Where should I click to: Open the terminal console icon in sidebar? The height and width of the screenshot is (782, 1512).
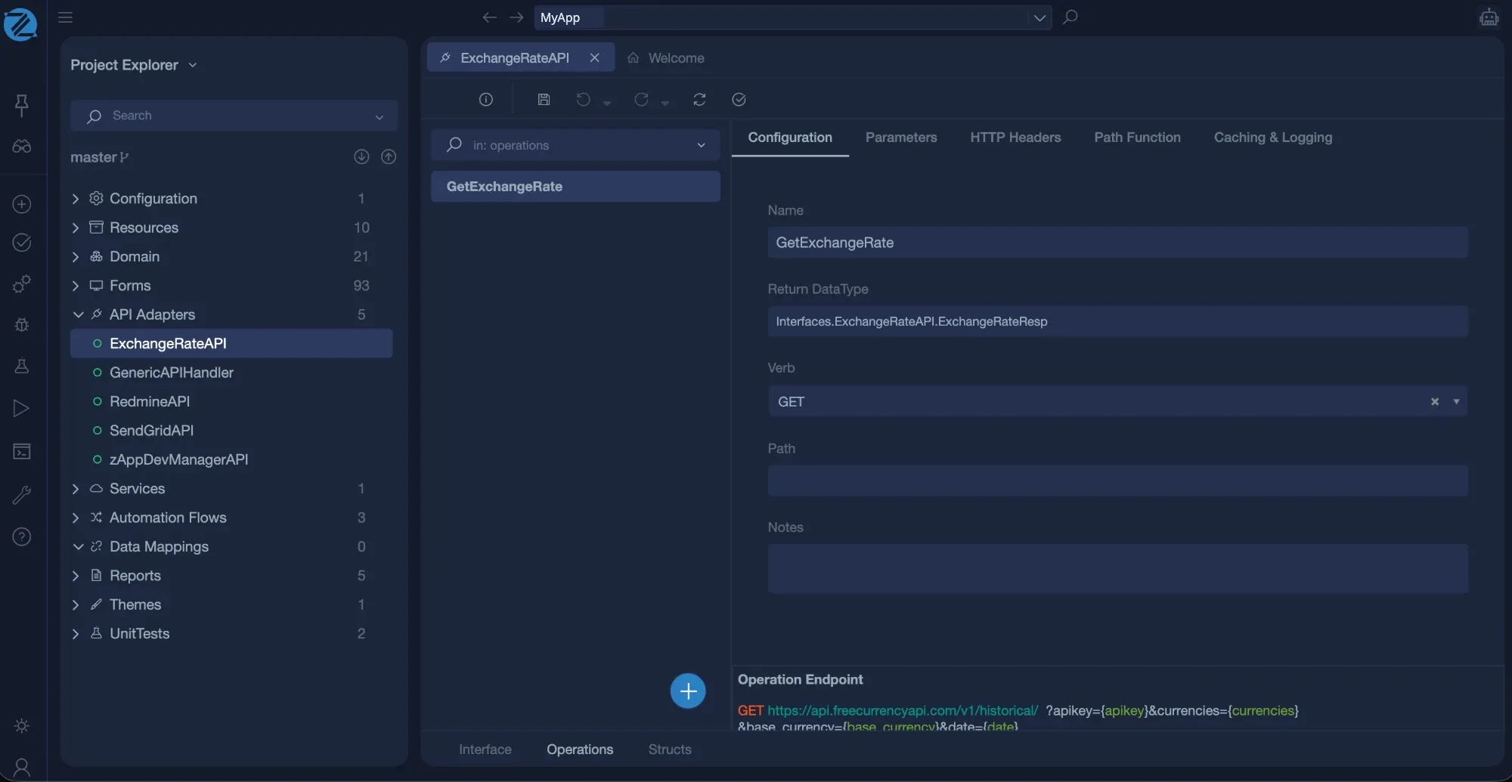point(22,452)
